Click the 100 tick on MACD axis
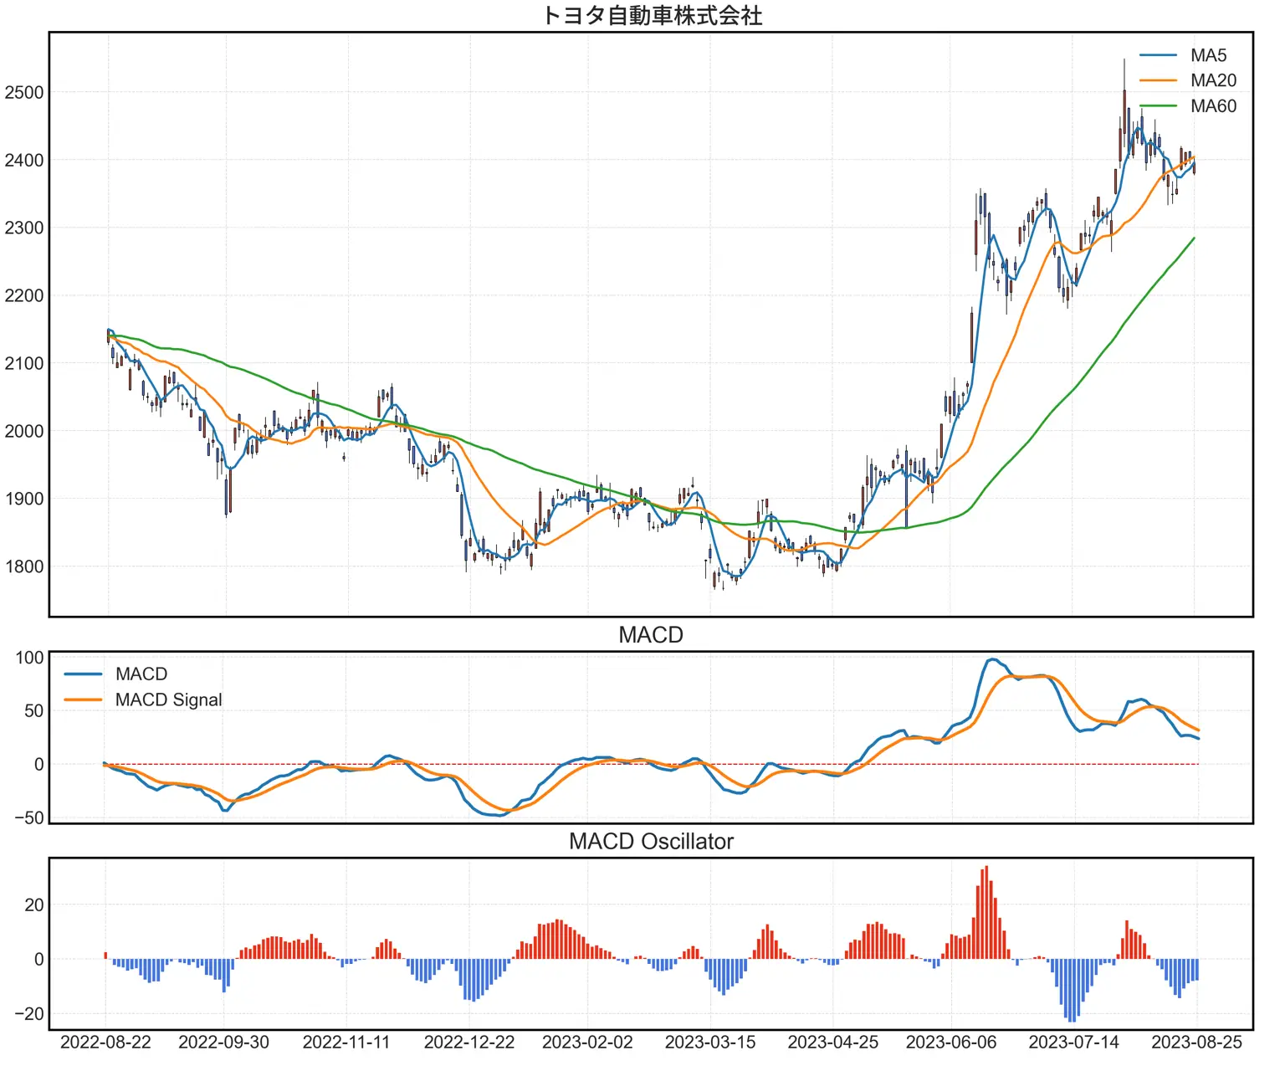1285x1071 pixels. click(x=29, y=658)
